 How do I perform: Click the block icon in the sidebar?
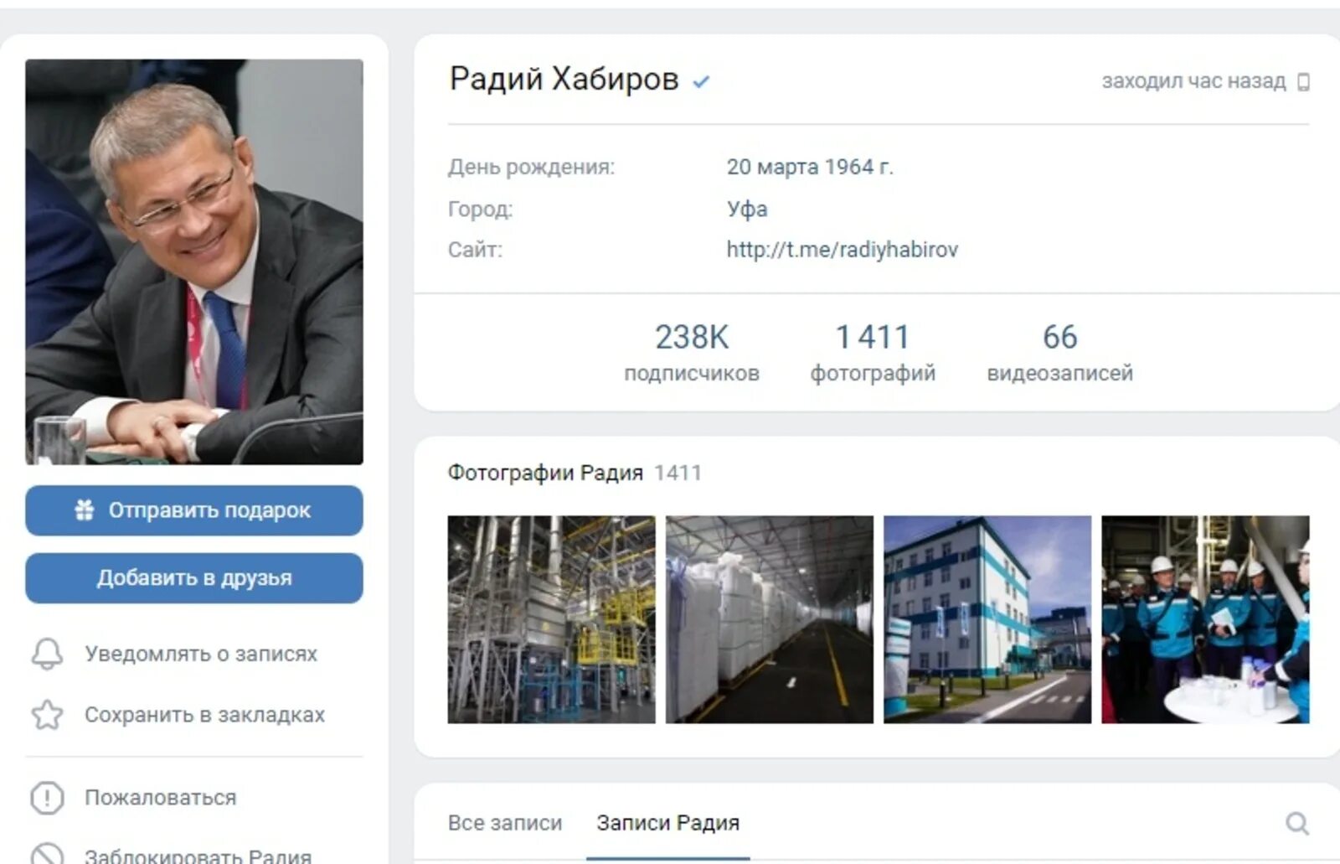click(x=47, y=853)
